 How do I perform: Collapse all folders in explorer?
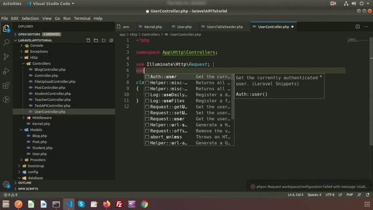(111, 40)
